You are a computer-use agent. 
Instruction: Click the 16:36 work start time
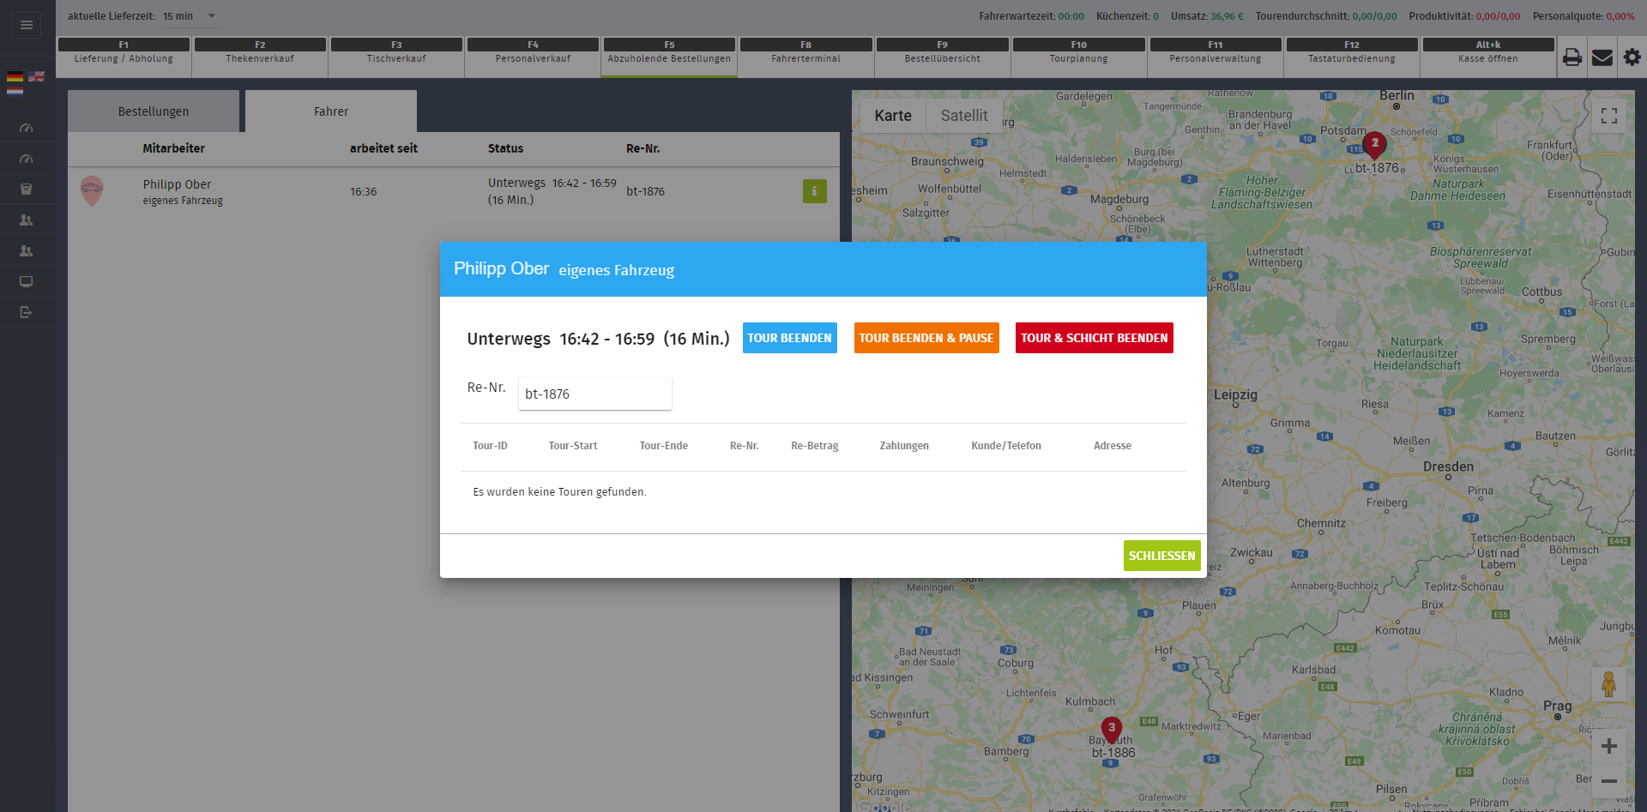pos(363,191)
